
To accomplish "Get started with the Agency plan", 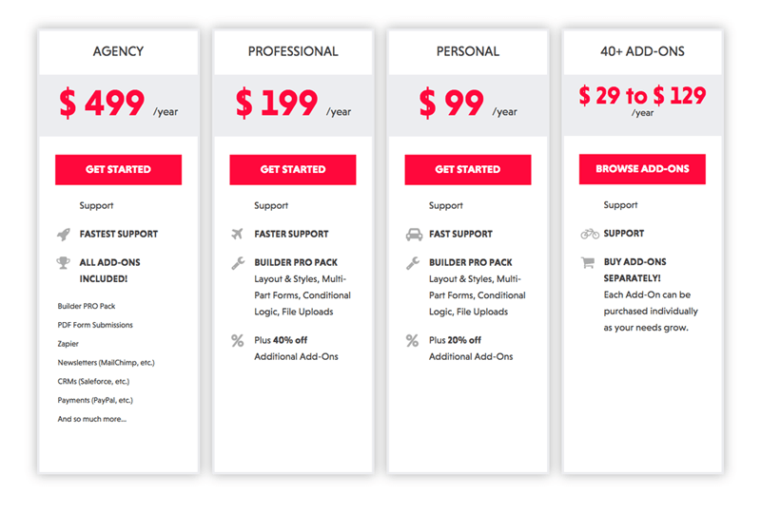I will 118,170.
